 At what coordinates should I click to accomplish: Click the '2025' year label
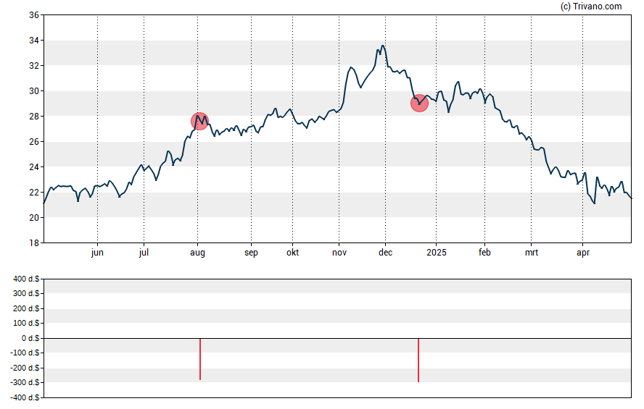(436, 253)
